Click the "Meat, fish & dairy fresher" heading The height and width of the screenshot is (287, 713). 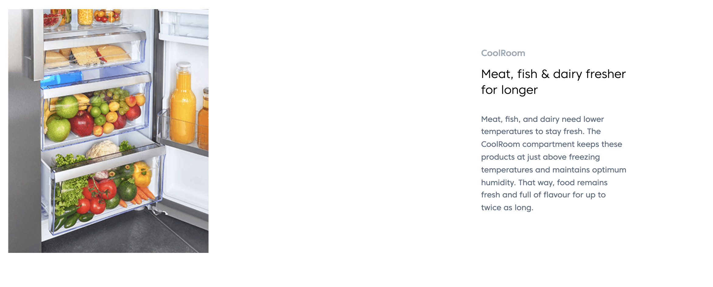point(553,74)
